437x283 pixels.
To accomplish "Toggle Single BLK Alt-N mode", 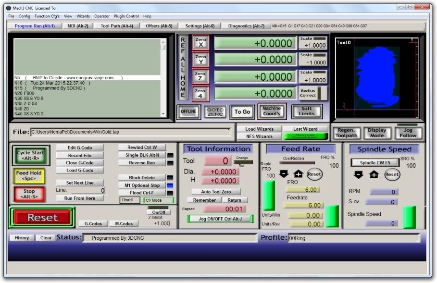I will (x=142, y=155).
